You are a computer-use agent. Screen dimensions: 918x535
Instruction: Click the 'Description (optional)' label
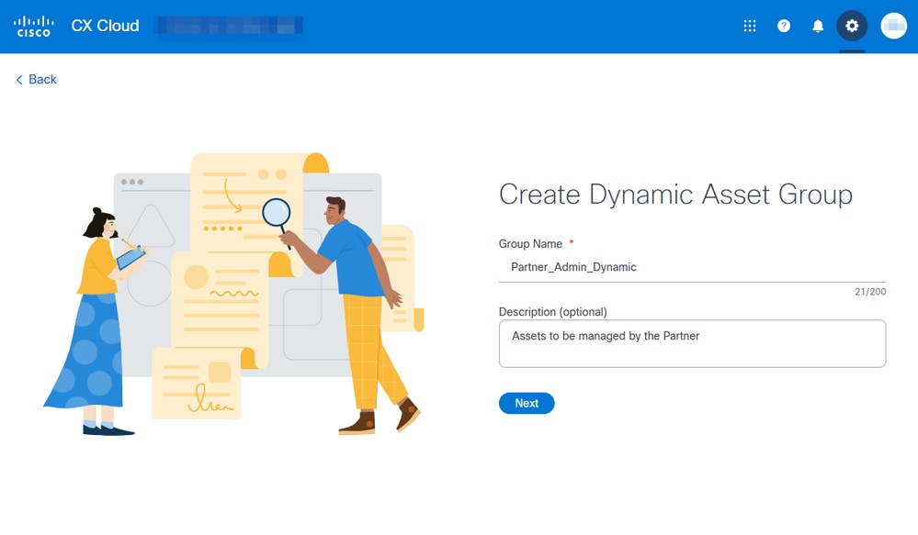coord(552,312)
